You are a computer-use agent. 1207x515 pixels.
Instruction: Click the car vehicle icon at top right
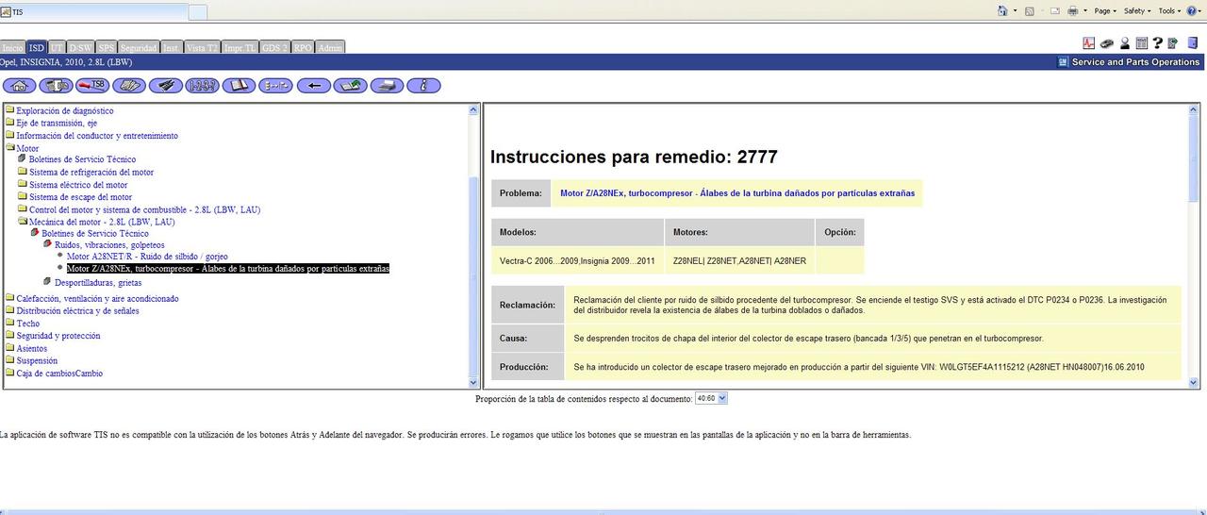click(1107, 43)
